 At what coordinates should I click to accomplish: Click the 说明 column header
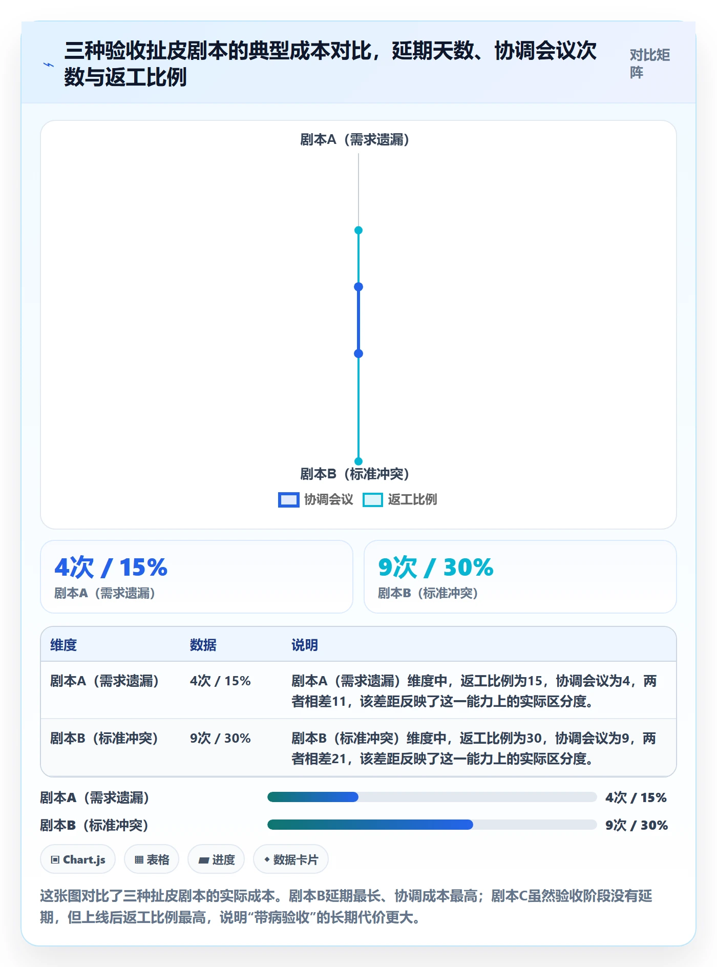305,645
